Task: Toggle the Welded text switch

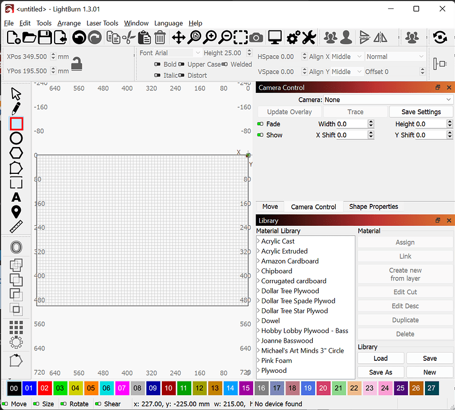Action: pyautogui.click(x=224, y=64)
